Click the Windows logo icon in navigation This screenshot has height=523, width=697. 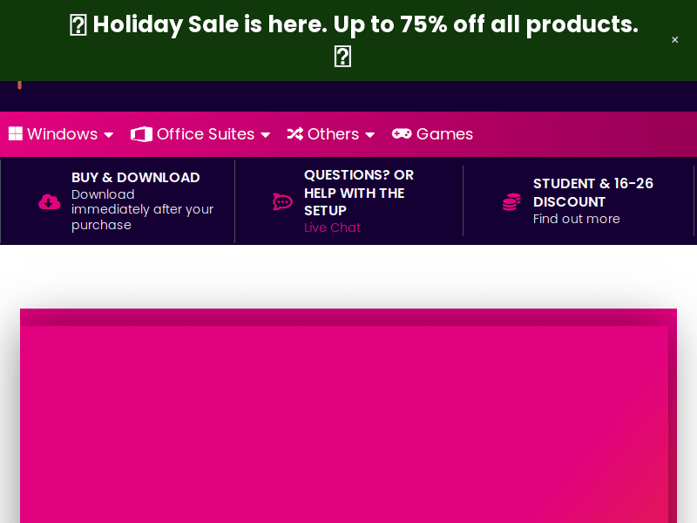pos(15,133)
